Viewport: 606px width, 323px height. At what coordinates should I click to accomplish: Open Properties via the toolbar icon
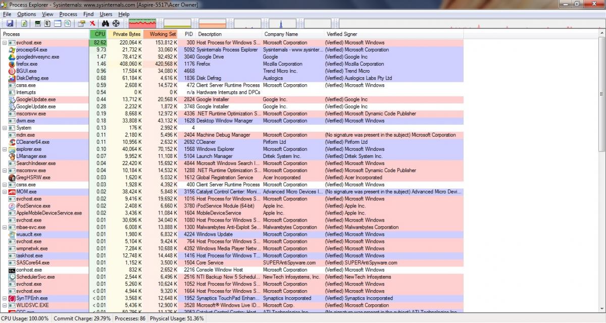click(x=81, y=23)
